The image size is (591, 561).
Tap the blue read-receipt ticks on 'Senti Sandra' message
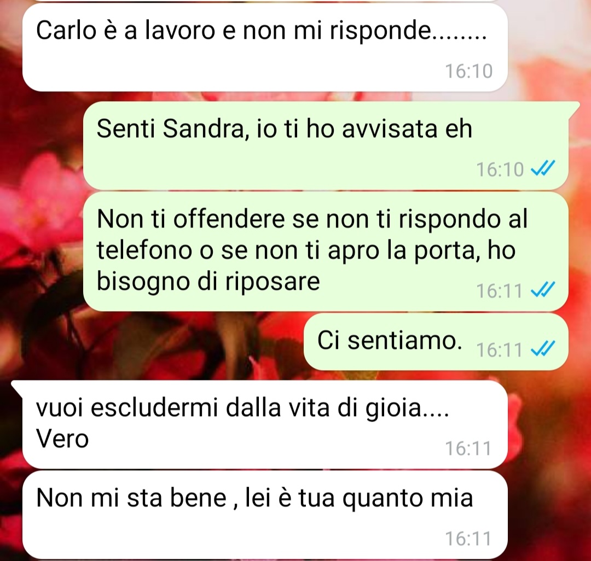(543, 168)
